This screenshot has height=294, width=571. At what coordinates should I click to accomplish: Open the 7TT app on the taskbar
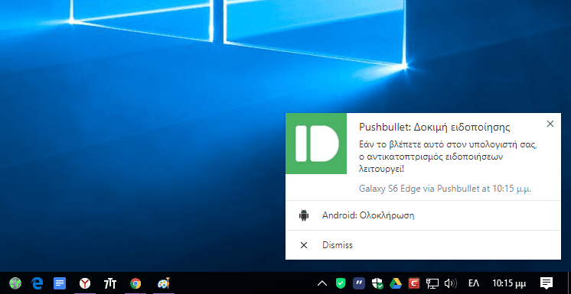click(x=110, y=283)
